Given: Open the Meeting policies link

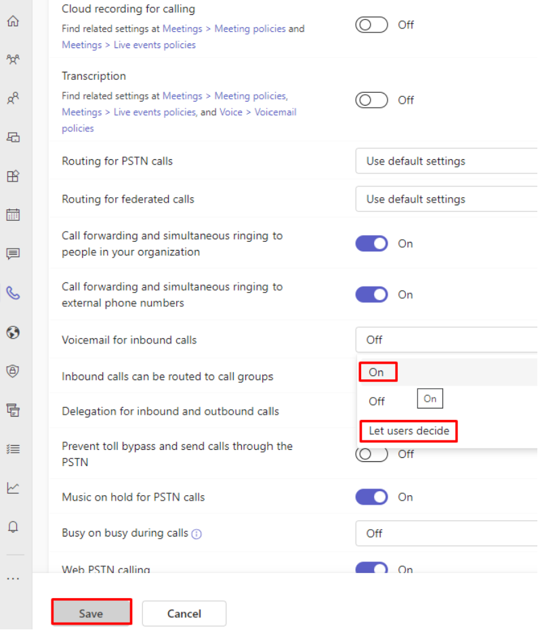Looking at the screenshot, I should (250, 28).
